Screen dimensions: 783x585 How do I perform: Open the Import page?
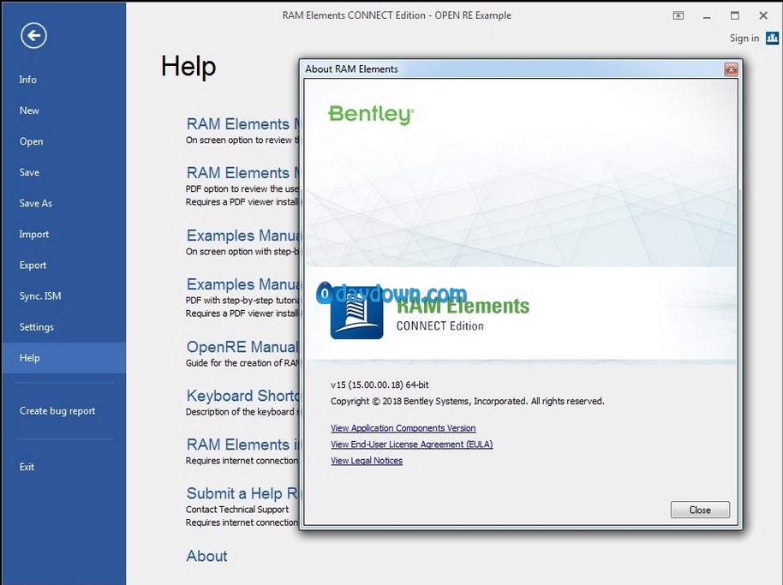point(34,234)
